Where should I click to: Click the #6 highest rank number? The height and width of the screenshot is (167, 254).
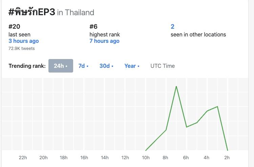93,27
